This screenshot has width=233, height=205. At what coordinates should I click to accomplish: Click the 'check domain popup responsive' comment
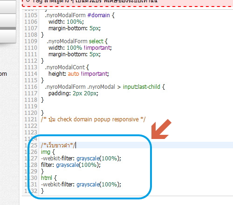click(x=93, y=119)
